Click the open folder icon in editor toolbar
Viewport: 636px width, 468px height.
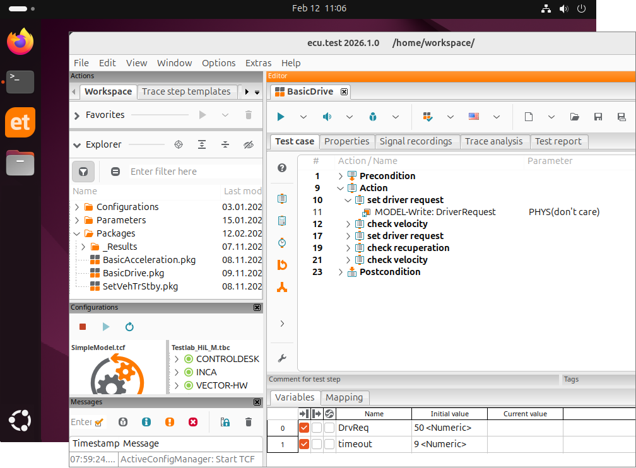574,117
